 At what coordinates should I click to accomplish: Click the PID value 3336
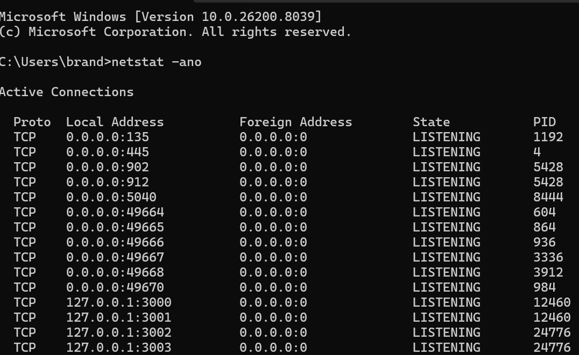pyautogui.click(x=548, y=257)
